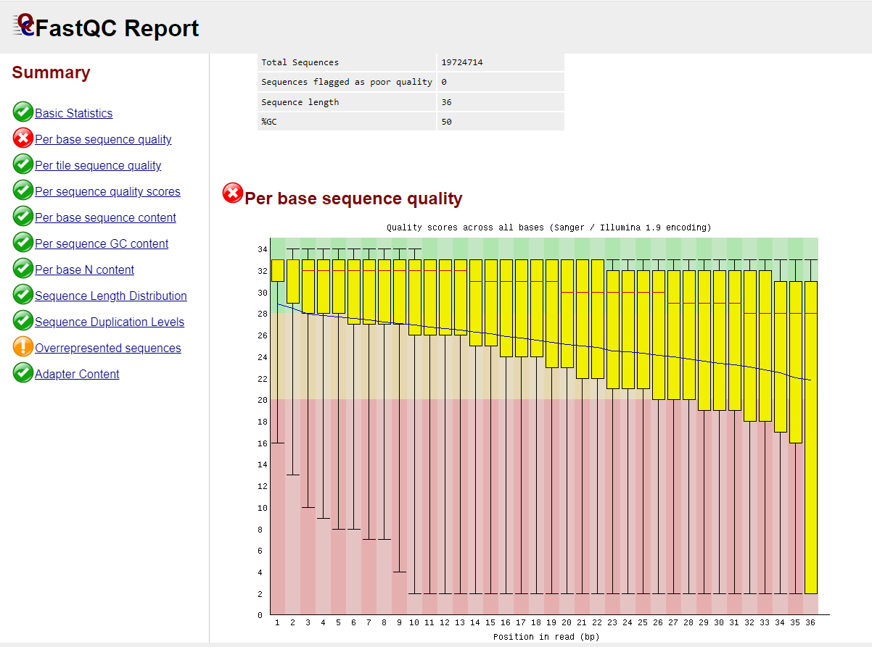Open the Per base N content link
The image size is (872, 647).
point(84,270)
